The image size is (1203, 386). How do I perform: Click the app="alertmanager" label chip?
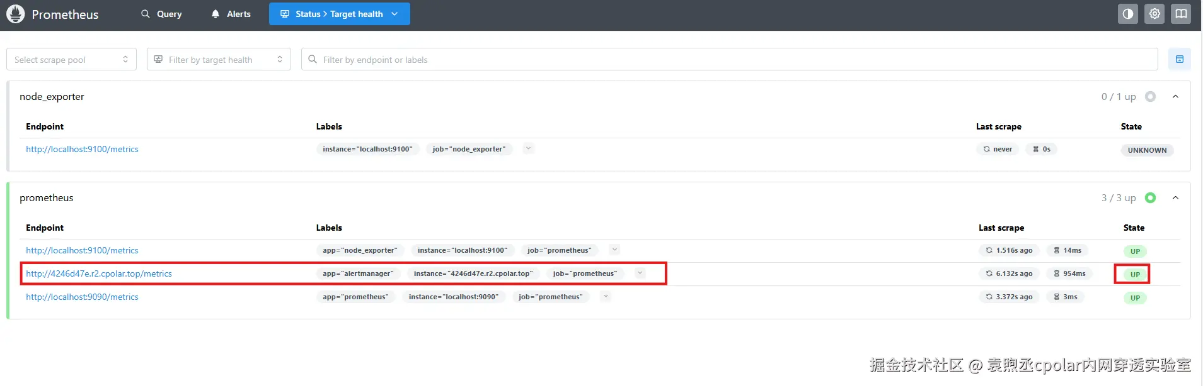(358, 273)
